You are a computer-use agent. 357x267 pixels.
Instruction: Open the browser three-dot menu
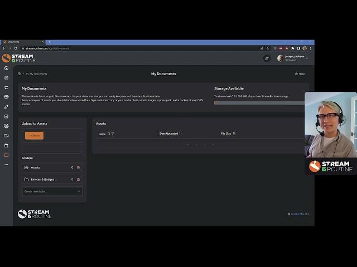pos(310,48)
